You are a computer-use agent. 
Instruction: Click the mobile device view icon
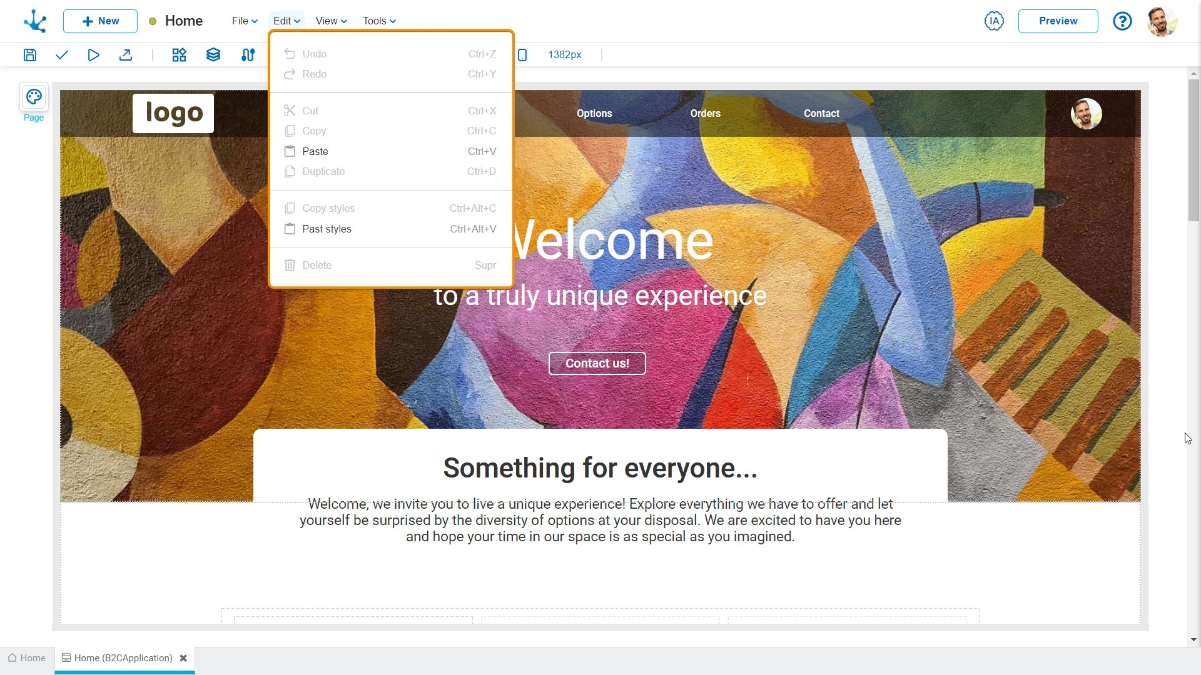pyautogui.click(x=522, y=55)
